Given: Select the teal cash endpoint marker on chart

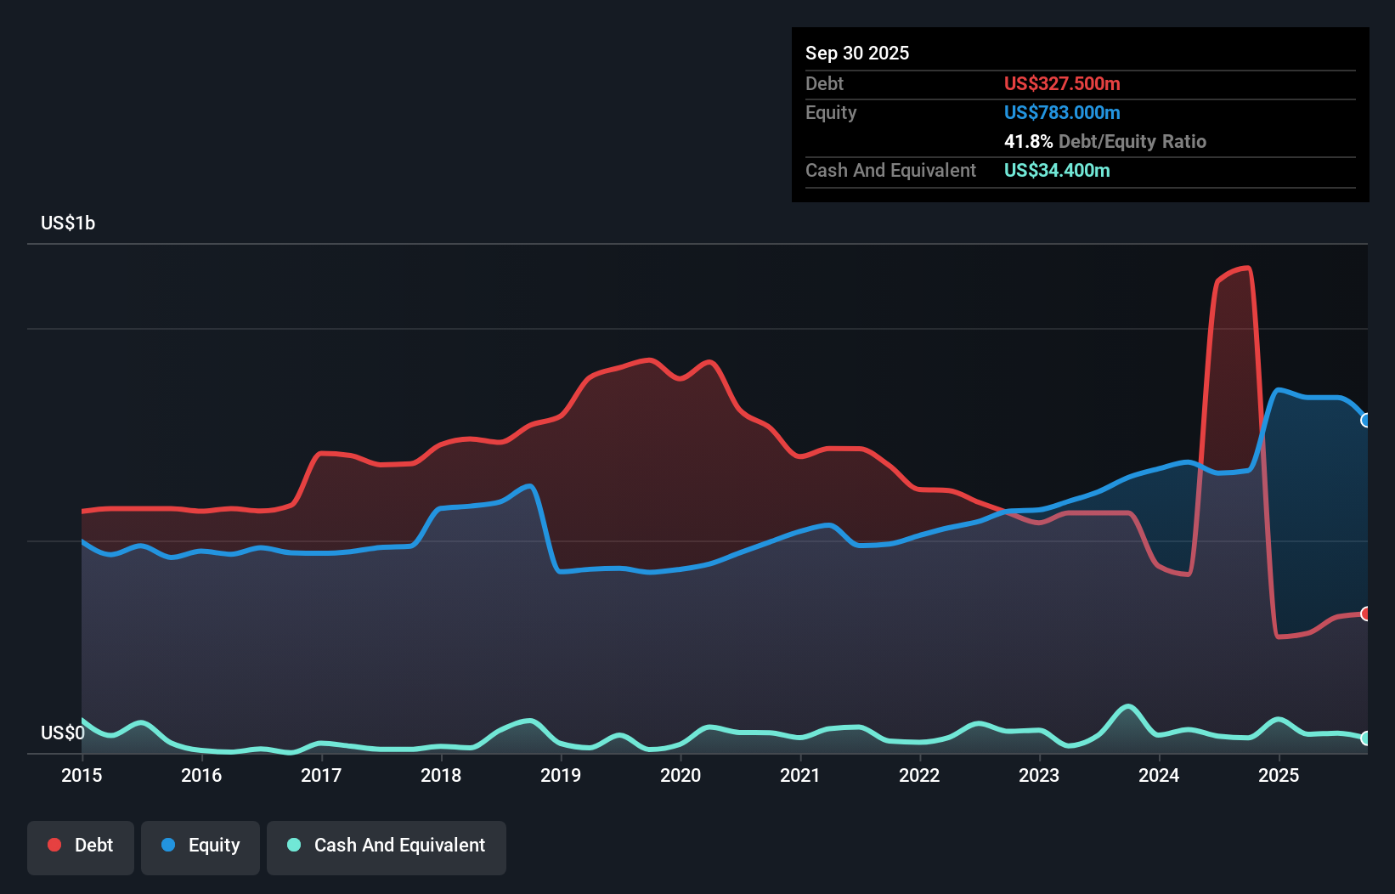Looking at the screenshot, I should [1366, 738].
